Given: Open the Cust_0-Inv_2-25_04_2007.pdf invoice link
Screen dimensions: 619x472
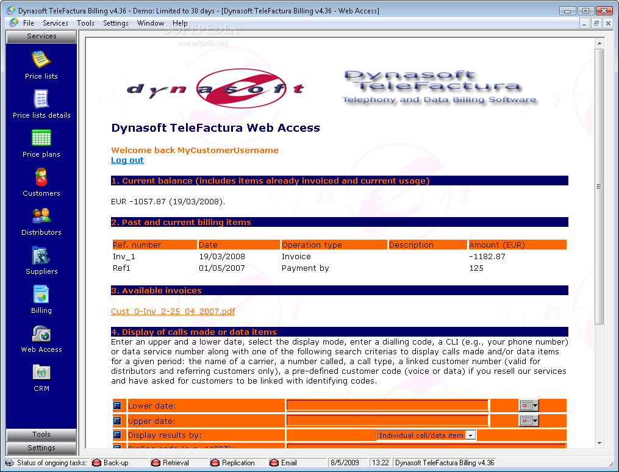Looking at the screenshot, I should coord(173,311).
